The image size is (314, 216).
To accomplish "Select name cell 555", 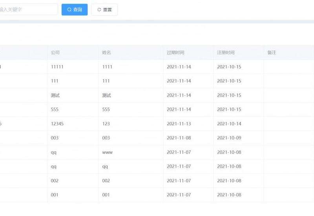I will 106,110.
